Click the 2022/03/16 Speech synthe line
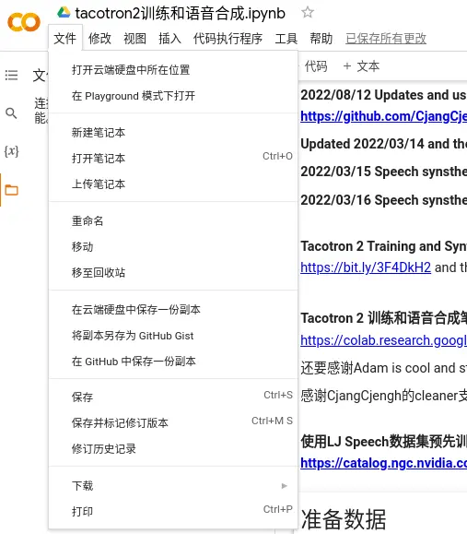 384,200
